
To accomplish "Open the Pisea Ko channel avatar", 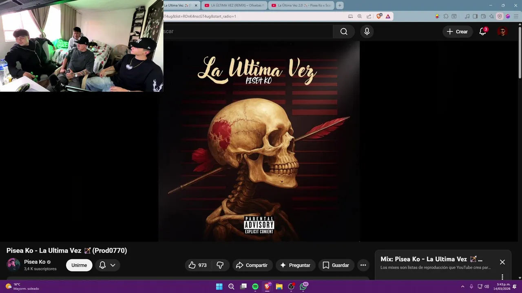I will pos(13,265).
